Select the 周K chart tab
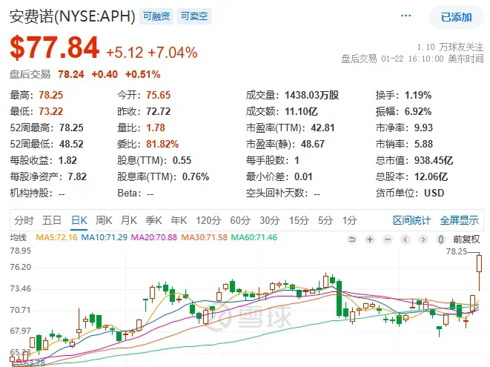This screenshot has width=490, height=367. pos(104,220)
